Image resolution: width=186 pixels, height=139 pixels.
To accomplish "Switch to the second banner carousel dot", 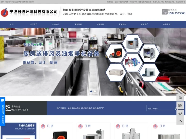I will click(x=95, y=91).
